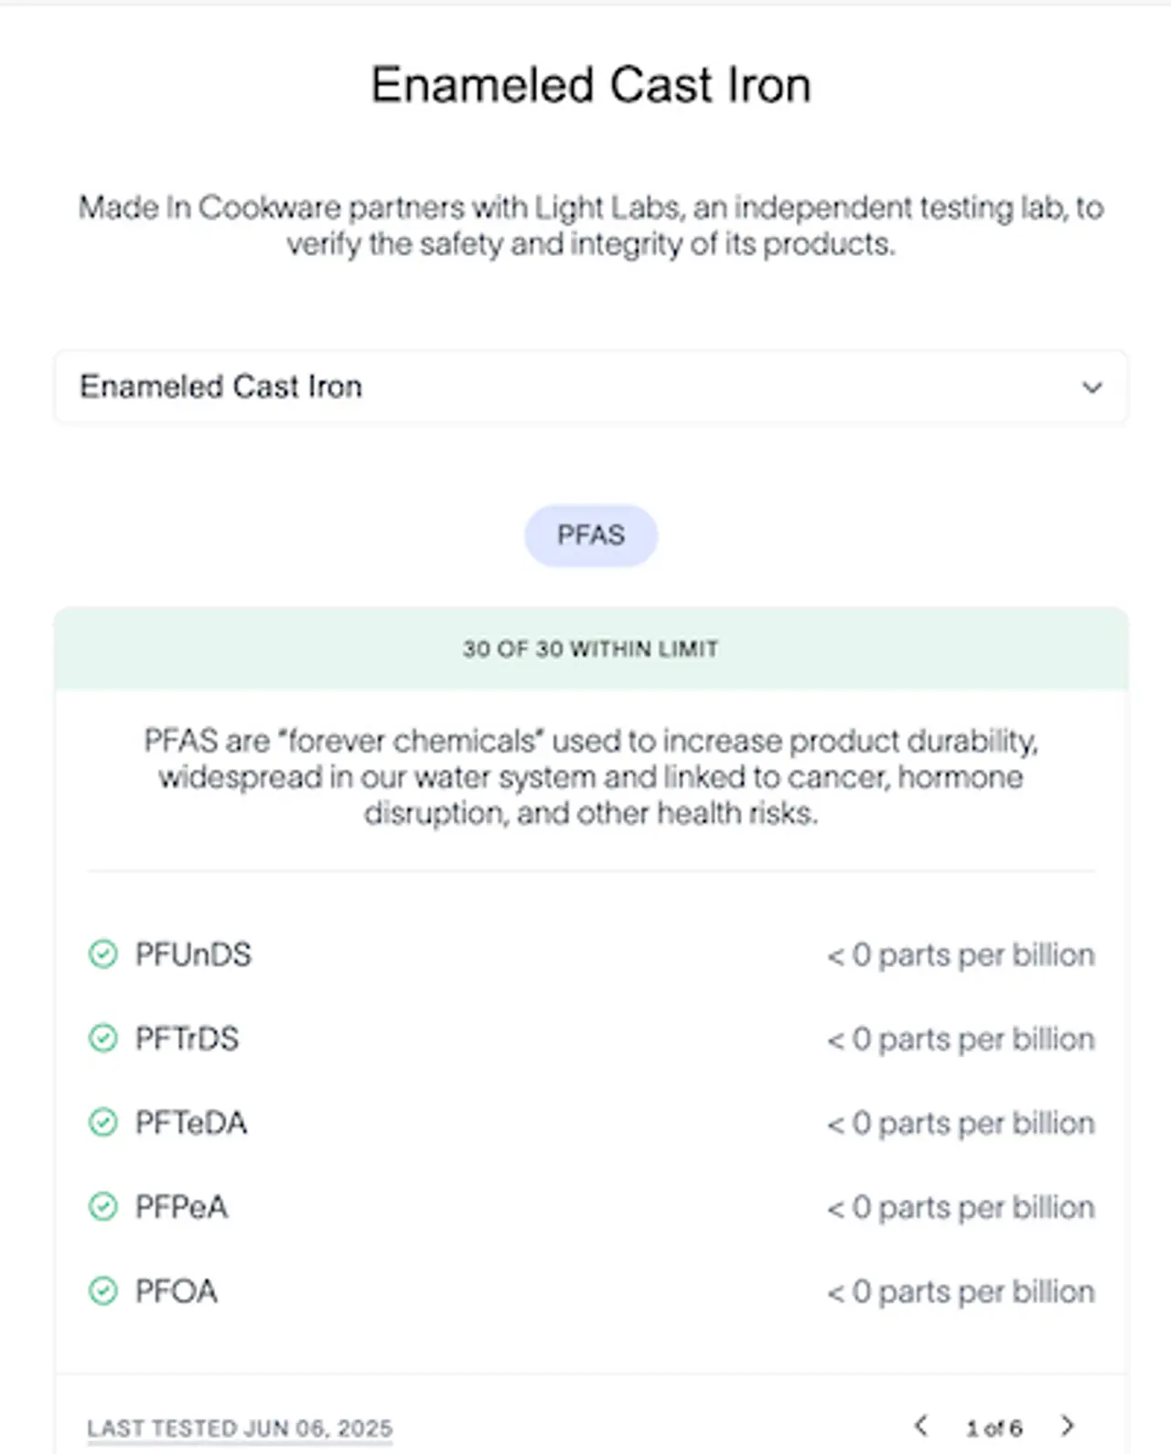Click the 30 of 30 Within Limit banner
1171x1454 pixels.
pyautogui.click(x=591, y=648)
